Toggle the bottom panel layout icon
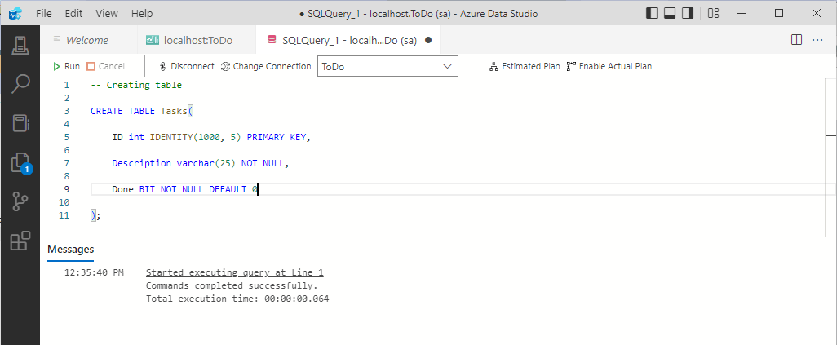837x345 pixels. coord(670,13)
